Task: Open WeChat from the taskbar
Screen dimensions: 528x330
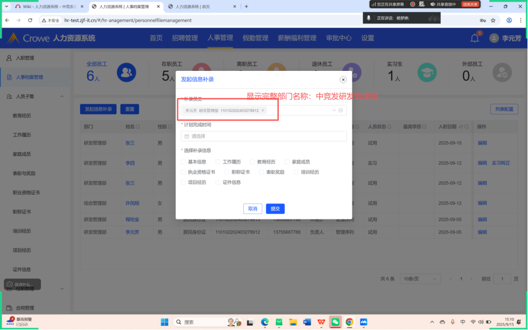Action: click(335, 322)
